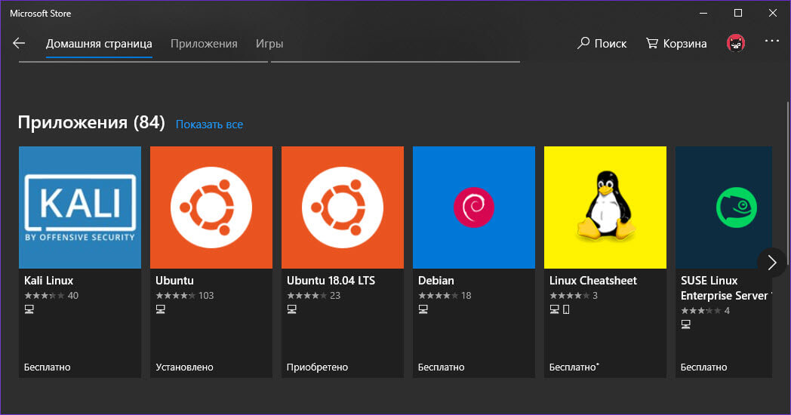The image size is (791, 415).
Task: Open the Debian swirl logo tile
Action: [474, 207]
